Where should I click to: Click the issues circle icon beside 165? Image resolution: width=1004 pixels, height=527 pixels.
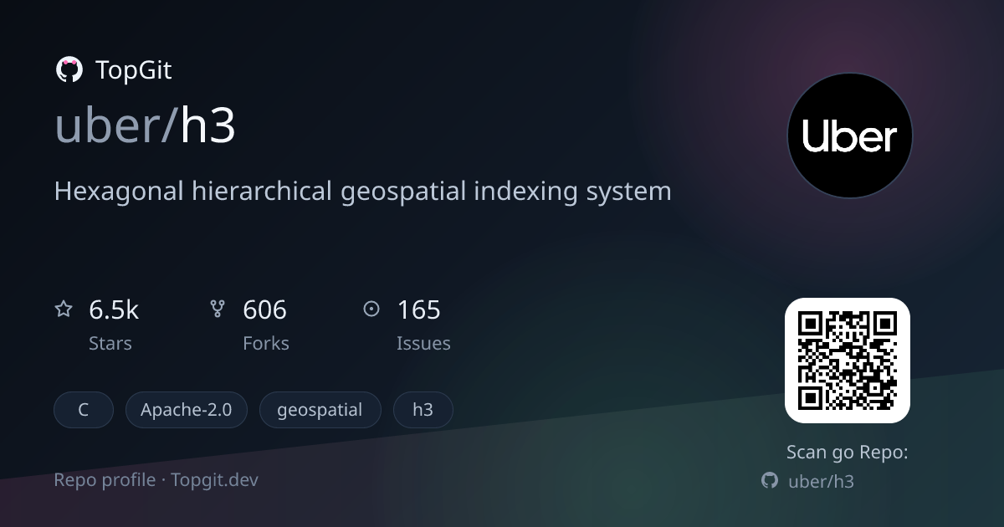(371, 310)
